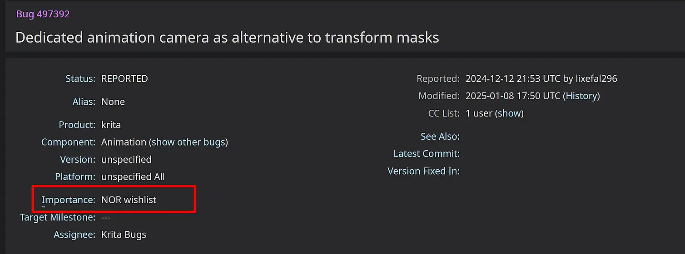
Task: Click the Target Milestone label
Action: pos(57,218)
